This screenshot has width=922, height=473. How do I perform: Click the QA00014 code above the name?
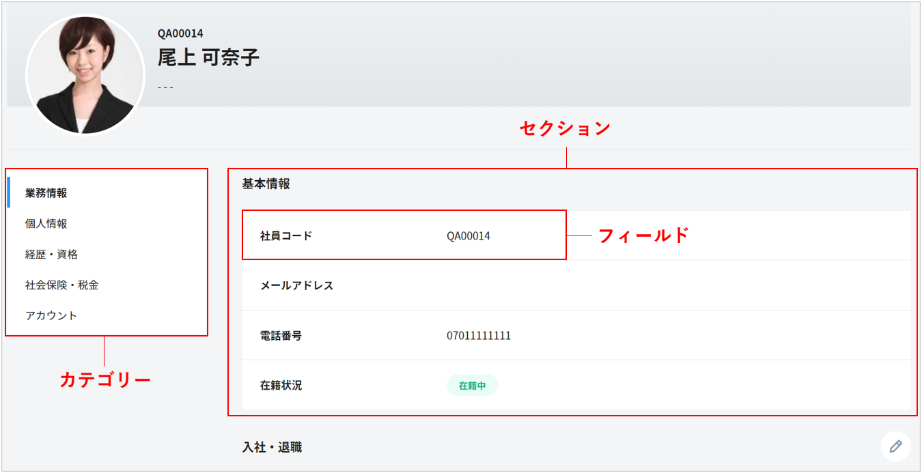pos(180,33)
